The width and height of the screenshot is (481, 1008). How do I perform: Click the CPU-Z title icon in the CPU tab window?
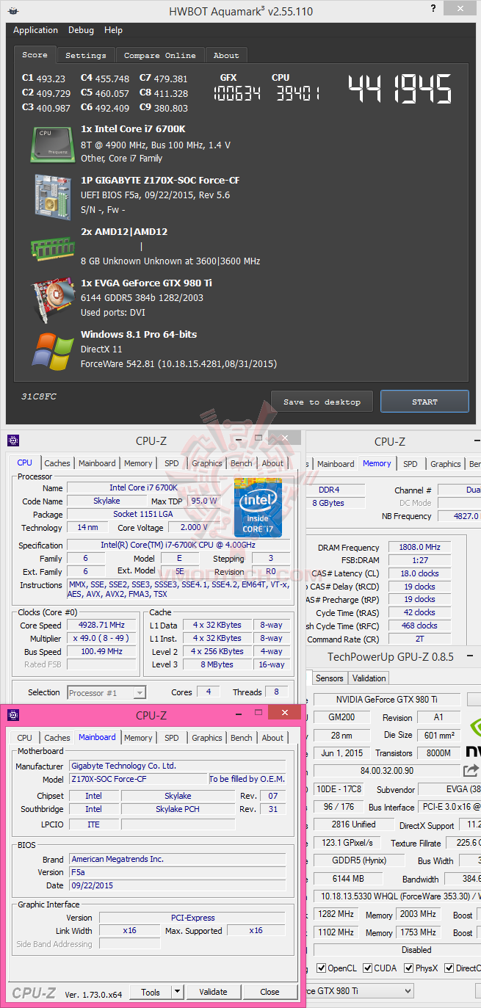point(13,440)
